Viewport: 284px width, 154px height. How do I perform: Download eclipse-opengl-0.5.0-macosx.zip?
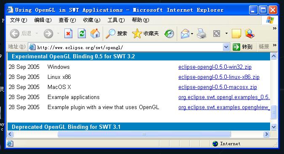[x=218, y=87]
